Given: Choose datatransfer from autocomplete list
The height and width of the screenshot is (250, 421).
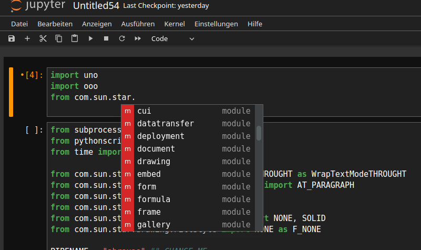Looking at the screenshot, I should click(x=165, y=124).
